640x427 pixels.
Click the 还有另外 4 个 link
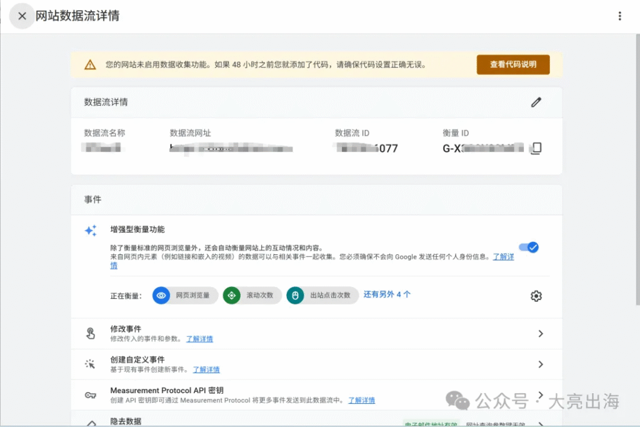point(387,294)
